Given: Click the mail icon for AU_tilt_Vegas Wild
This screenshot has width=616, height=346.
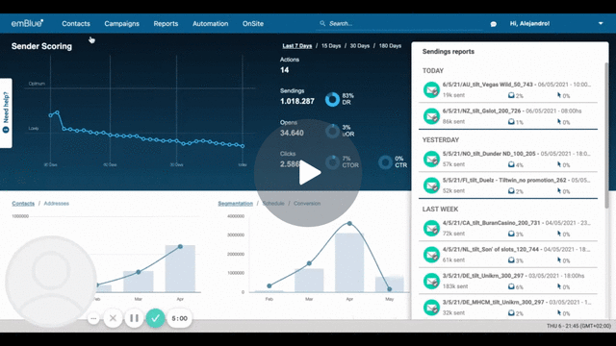Looking at the screenshot, I should [431, 89].
